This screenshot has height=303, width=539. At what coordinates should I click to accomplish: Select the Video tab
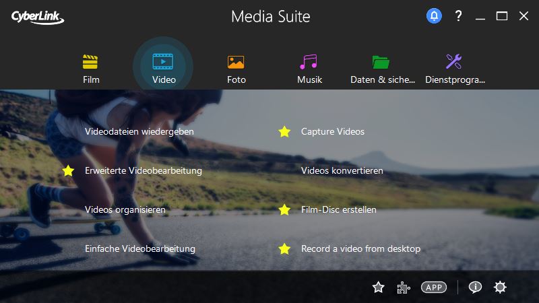pyautogui.click(x=164, y=66)
